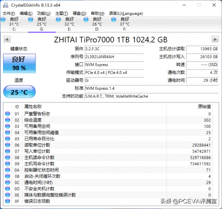Viewport: 222px width, 209px height.
Task: Click status orb for drive E:
Action: tap(58, 19)
